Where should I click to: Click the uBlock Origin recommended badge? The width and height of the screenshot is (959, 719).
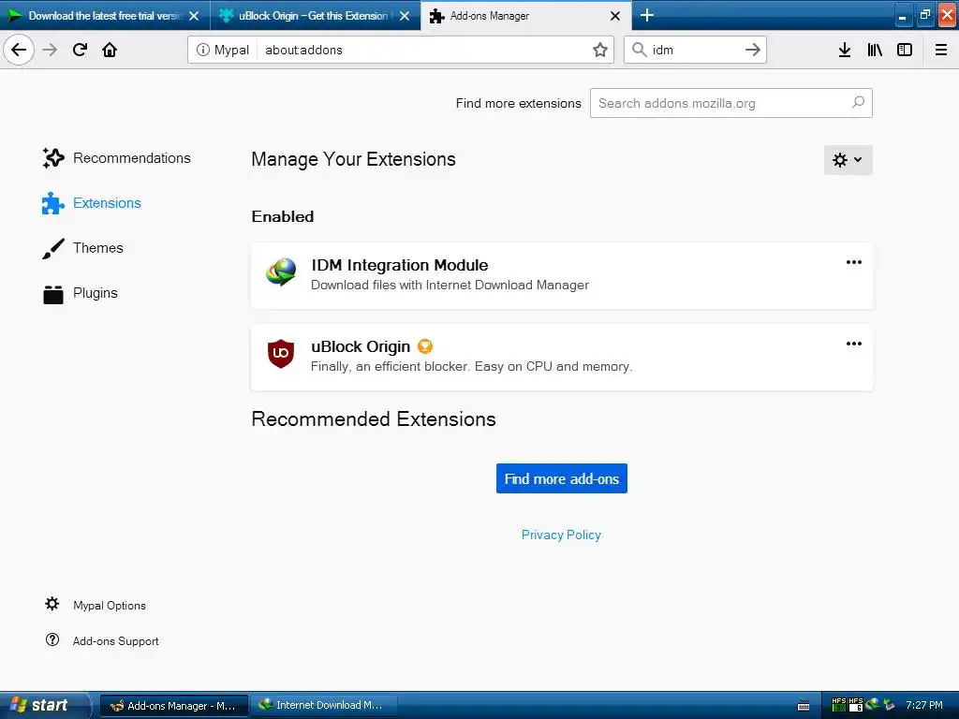click(x=425, y=346)
